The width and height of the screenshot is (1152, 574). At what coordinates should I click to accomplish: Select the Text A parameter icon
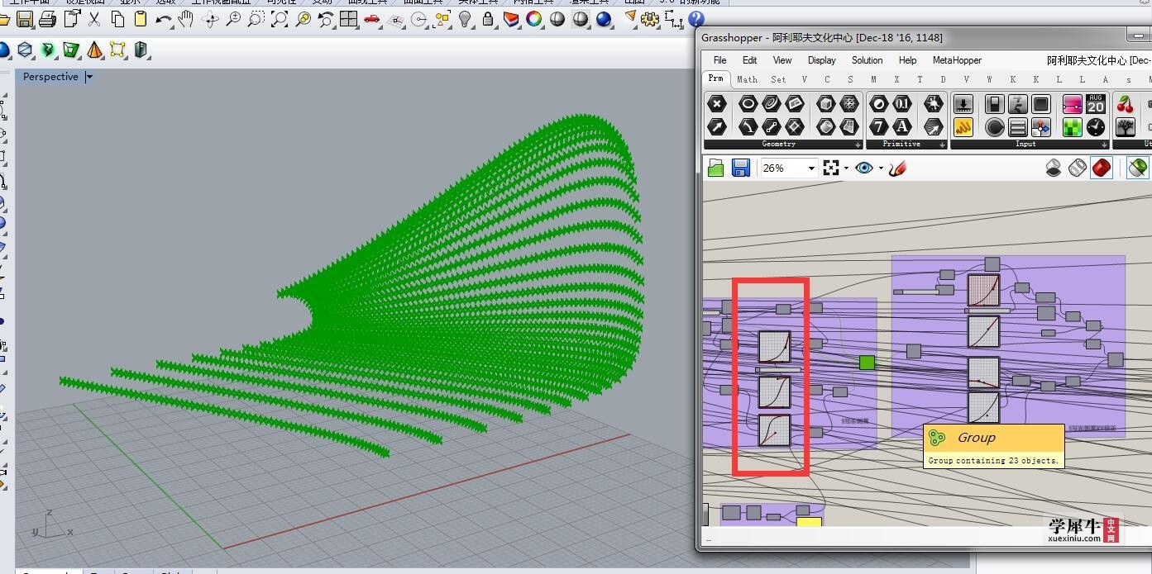tap(902, 127)
